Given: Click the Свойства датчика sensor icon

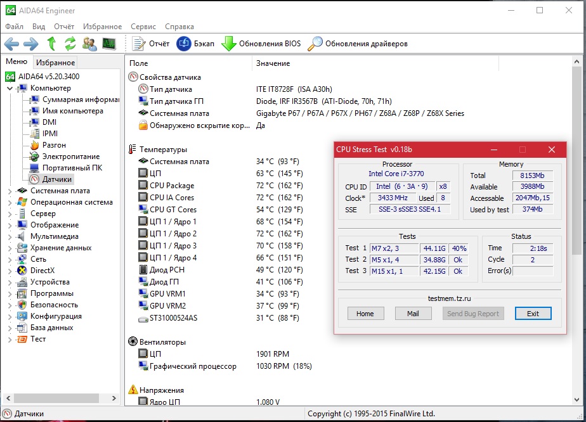Looking at the screenshot, I should click(x=133, y=77).
